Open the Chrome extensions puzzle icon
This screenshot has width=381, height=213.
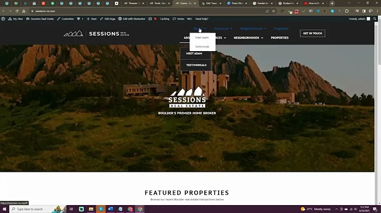tap(347, 11)
